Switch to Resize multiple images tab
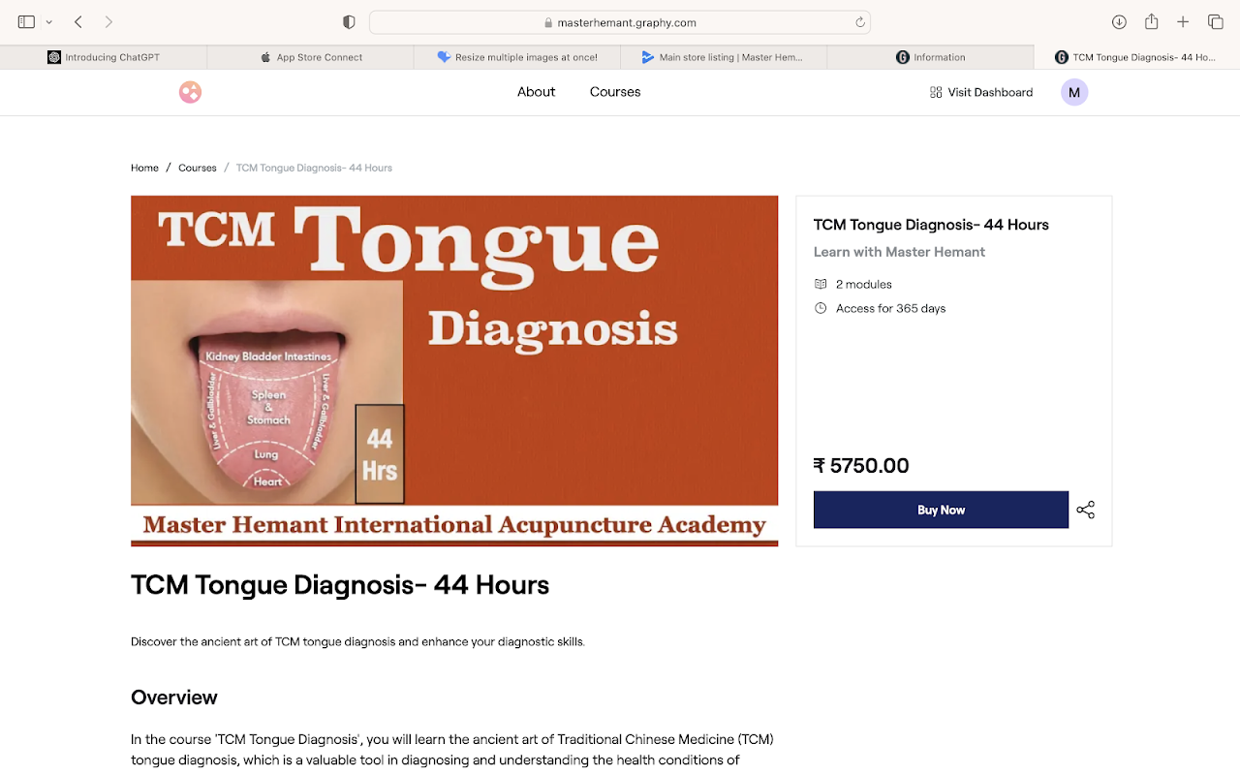Viewport: 1240px width, 775px height. (x=516, y=57)
